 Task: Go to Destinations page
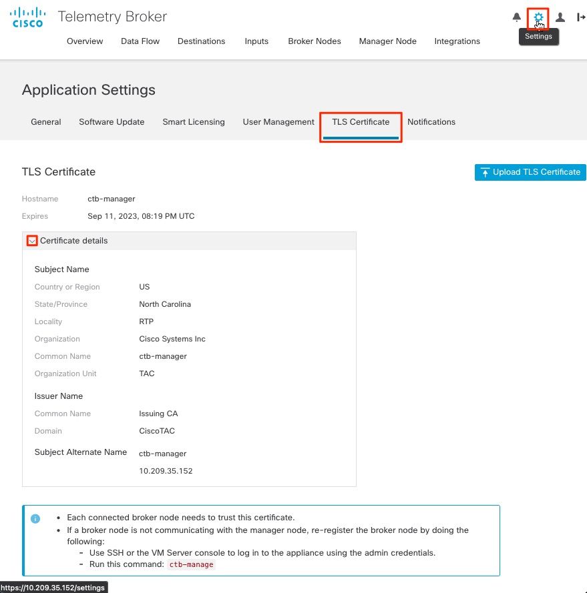point(202,41)
